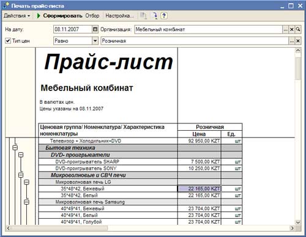Open the Равно comparison dropdown

point(95,41)
